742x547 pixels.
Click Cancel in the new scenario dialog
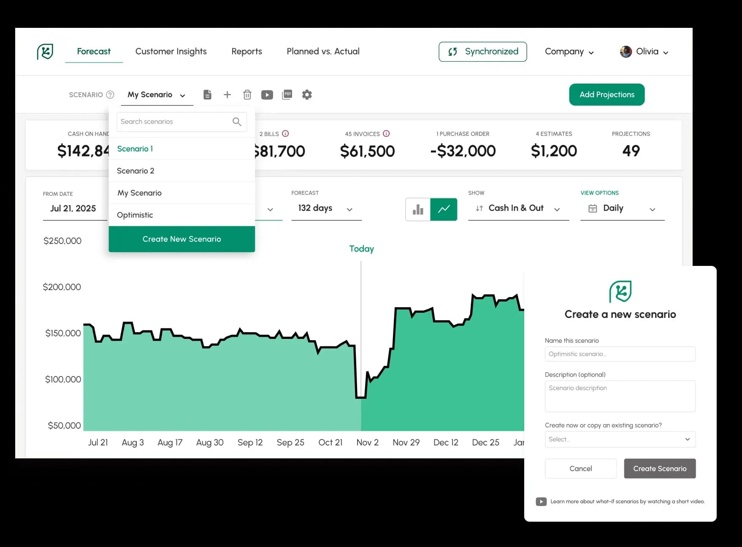580,468
